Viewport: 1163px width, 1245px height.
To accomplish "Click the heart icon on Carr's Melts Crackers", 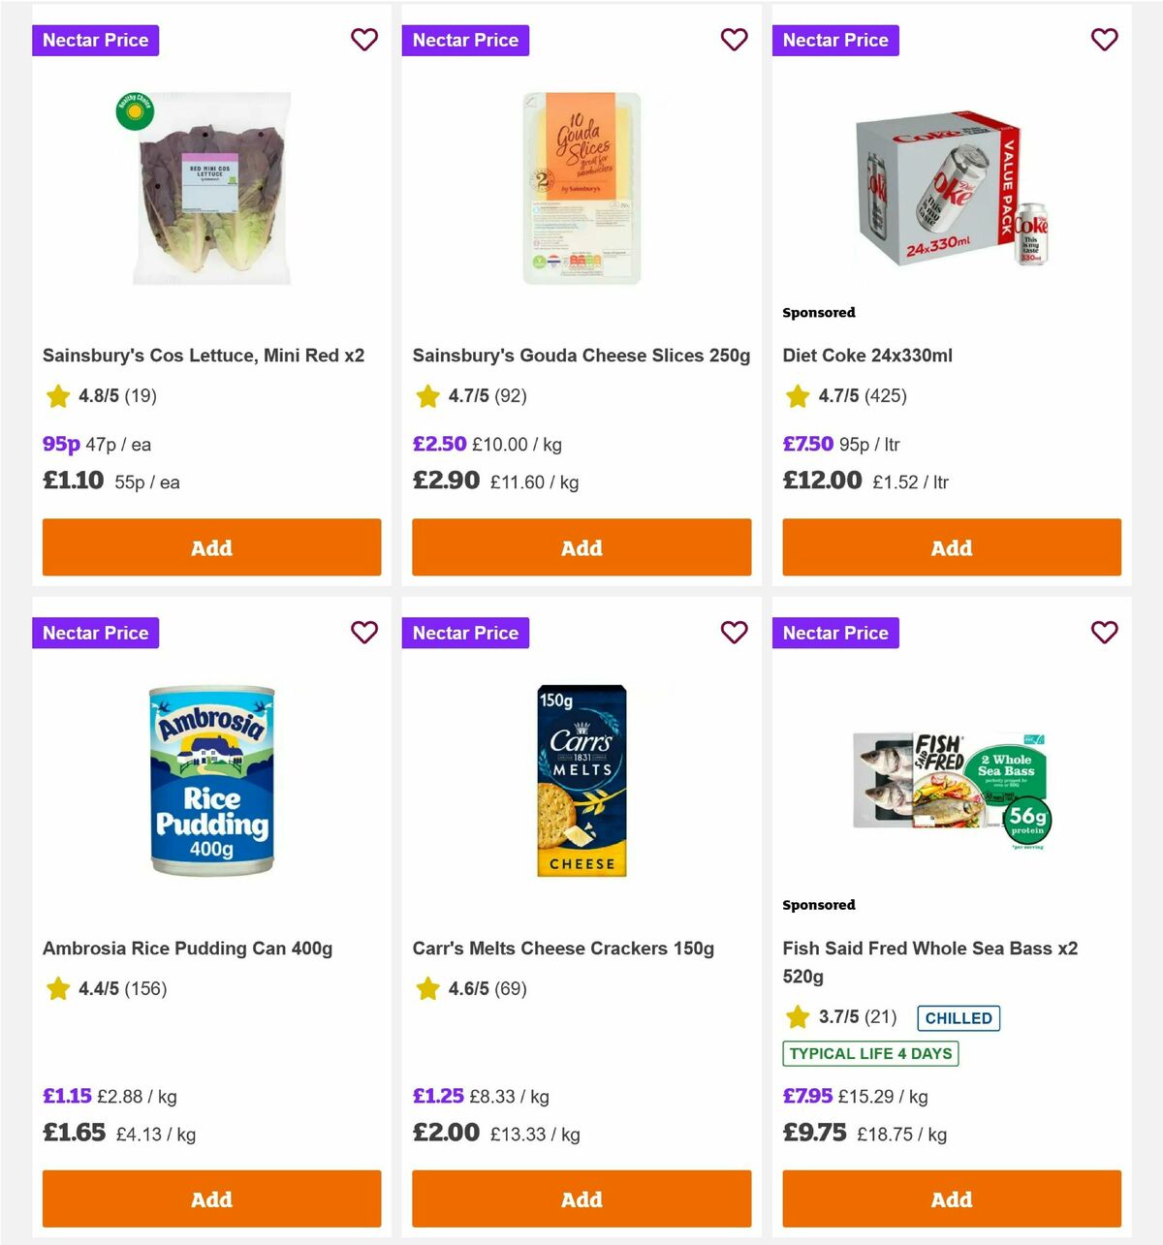I will (735, 633).
